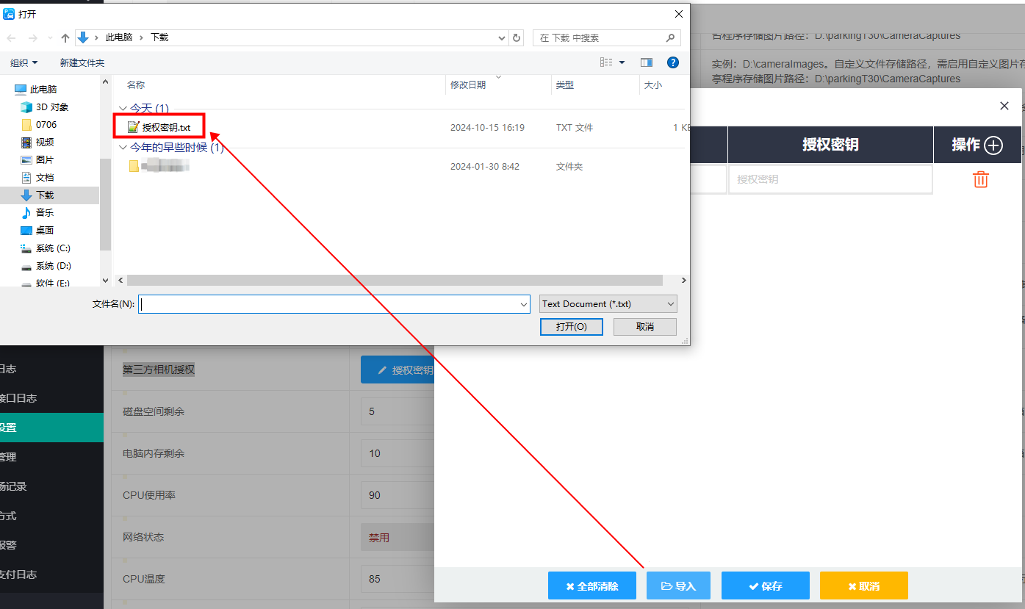
Task: Expand the Text Document file type dropdown
Action: 608,304
